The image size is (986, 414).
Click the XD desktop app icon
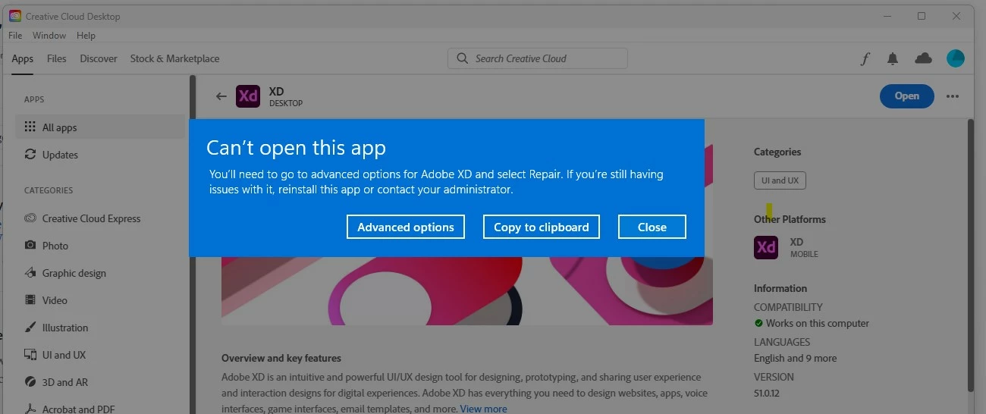point(248,96)
